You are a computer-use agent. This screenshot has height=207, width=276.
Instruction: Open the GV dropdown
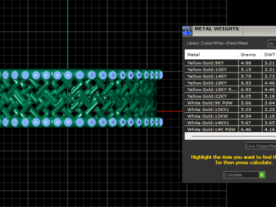tap(272, 44)
